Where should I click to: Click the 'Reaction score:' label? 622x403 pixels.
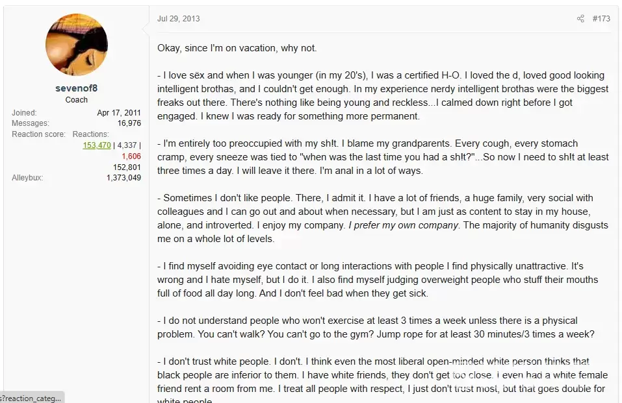point(38,134)
